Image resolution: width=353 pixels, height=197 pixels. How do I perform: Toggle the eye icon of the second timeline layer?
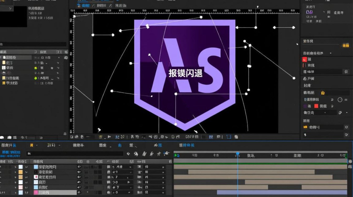click(x=79, y=172)
